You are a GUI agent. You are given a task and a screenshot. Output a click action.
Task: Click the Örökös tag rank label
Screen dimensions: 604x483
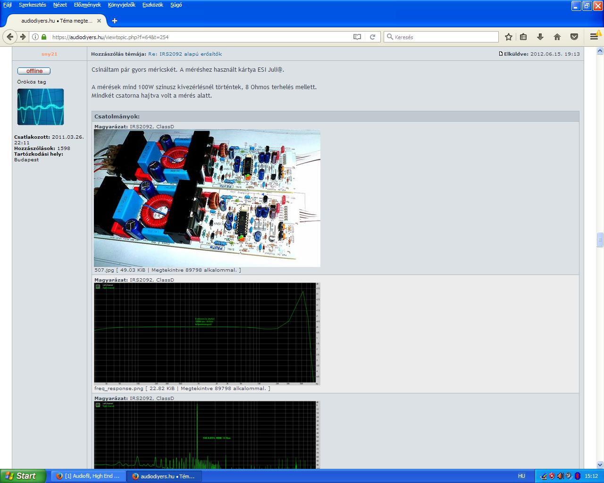(x=32, y=82)
